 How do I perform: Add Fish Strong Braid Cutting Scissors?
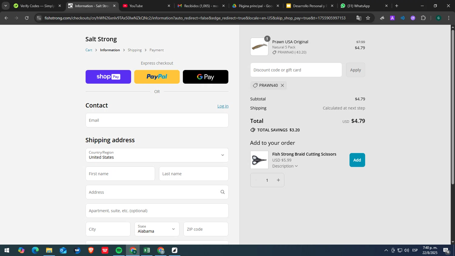357,160
